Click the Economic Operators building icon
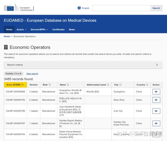This screenshot has width=167, height=141. [6, 47]
